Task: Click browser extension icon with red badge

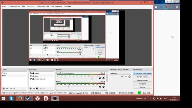Action: tap(166, 7)
